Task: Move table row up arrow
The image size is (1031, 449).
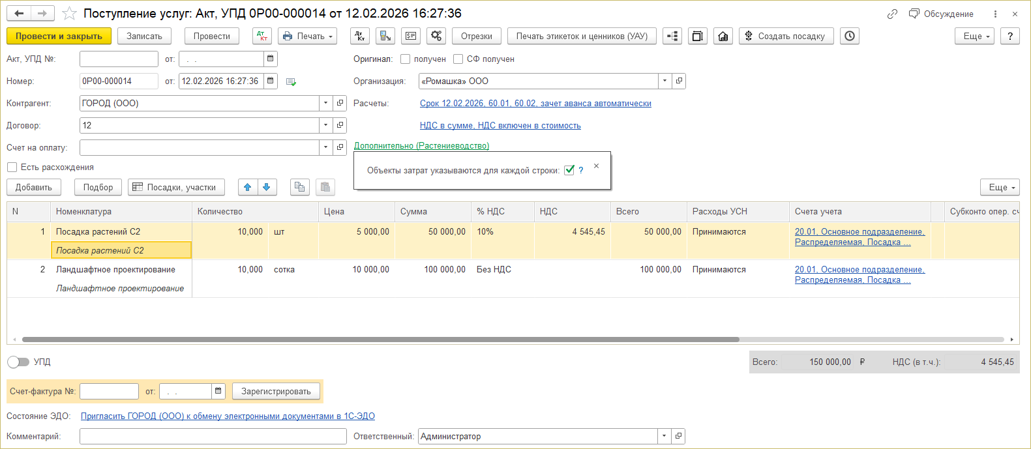Action: (248, 187)
